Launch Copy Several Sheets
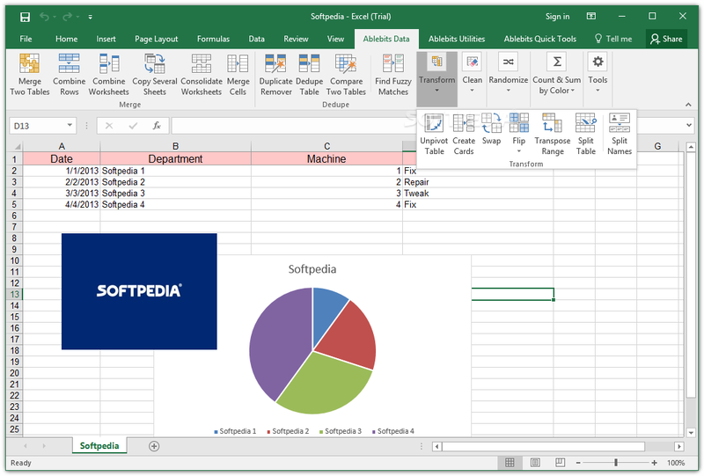Viewport: 704px width, 476px height. pos(155,74)
